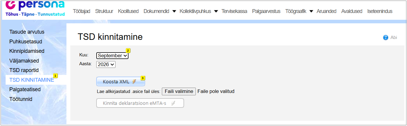Image resolution: width=407 pixels, height=126 pixels.
Task: Open Kollektiivpuhkus menu item
Action: tap(195, 11)
